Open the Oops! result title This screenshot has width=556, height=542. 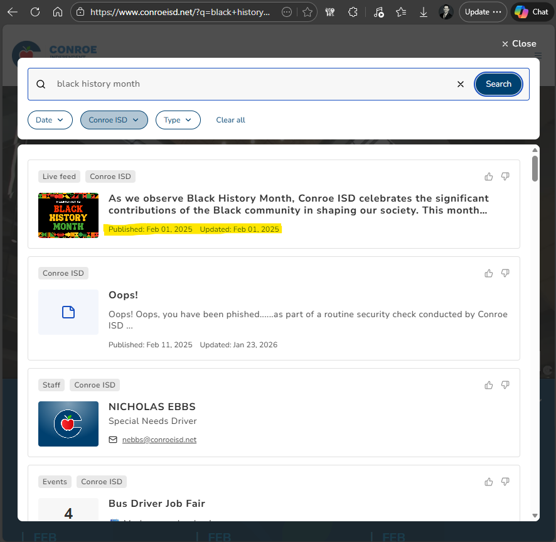[x=123, y=295]
